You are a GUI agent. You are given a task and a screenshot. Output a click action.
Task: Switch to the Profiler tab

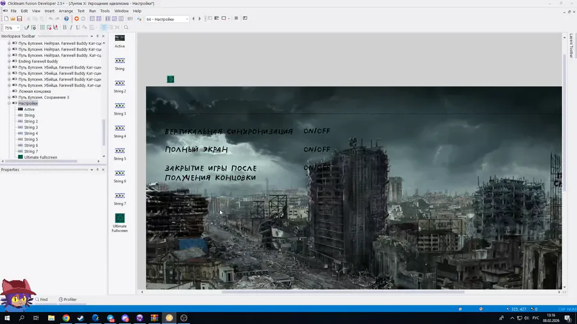pos(68,300)
